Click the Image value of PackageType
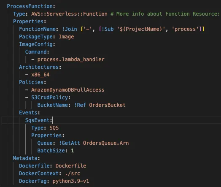The height and width of the screenshot is (187, 221). [x=66, y=37]
